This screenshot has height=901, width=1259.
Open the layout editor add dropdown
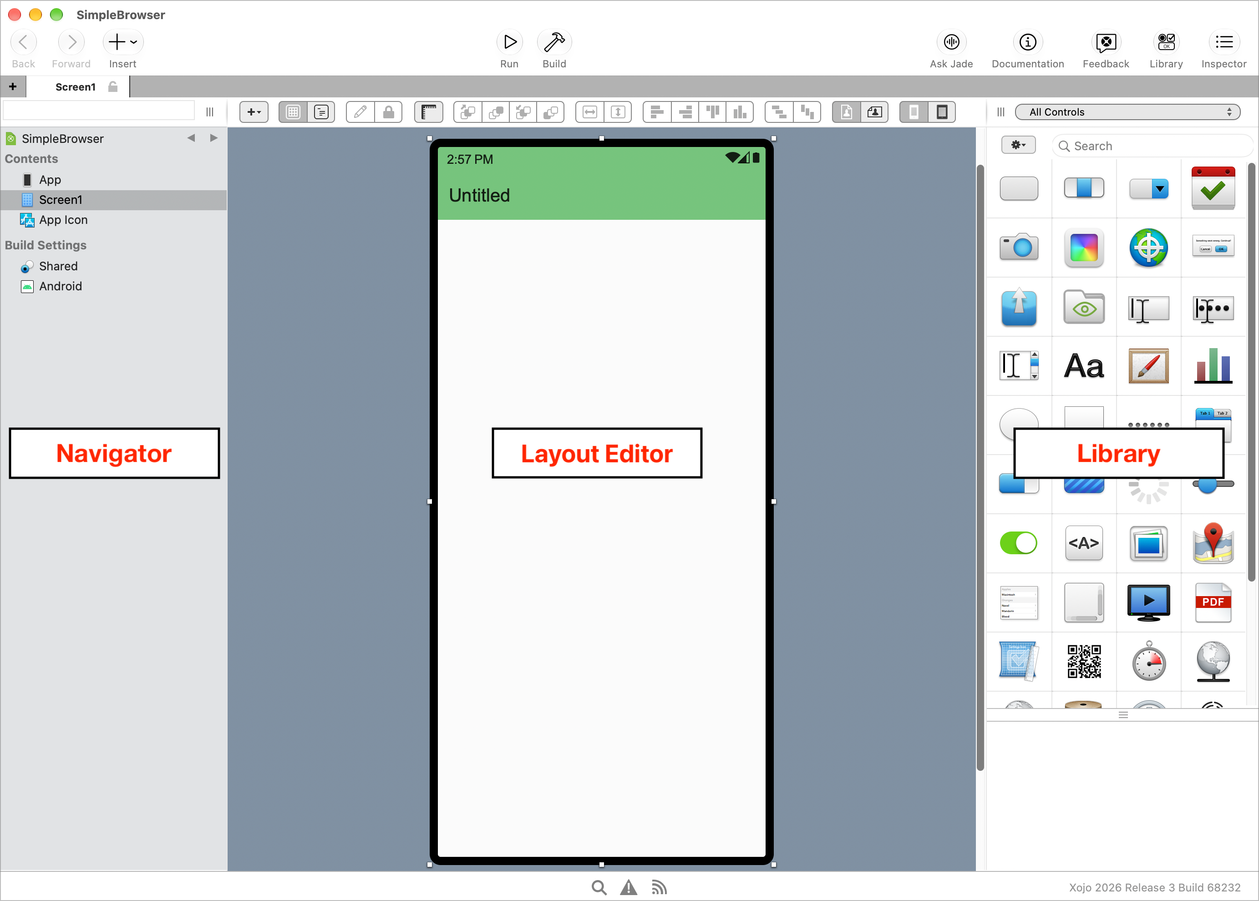[x=254, y=112]
